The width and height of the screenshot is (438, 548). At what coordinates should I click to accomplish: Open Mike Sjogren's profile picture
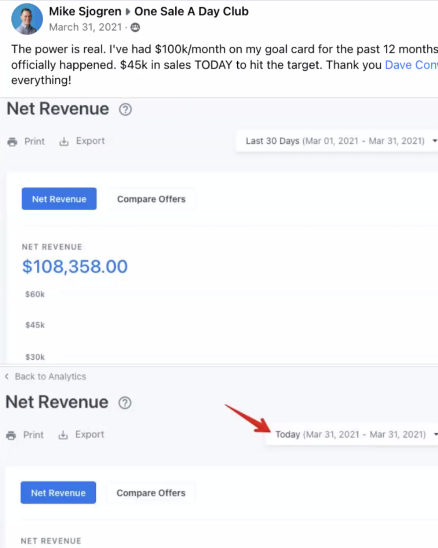pos(27,19)
